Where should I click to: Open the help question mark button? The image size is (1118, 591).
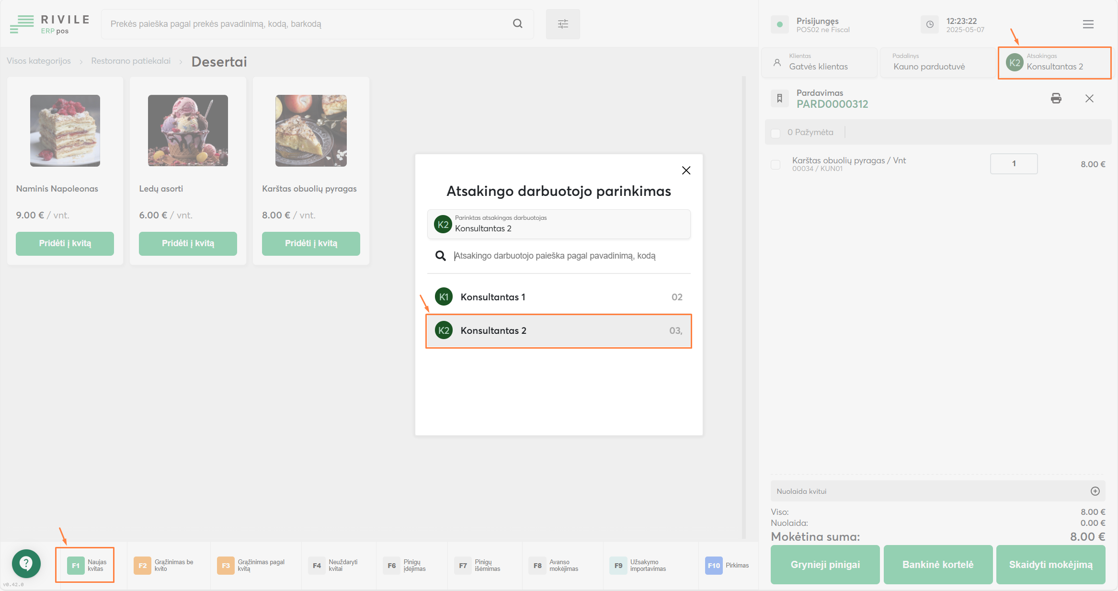26,563
